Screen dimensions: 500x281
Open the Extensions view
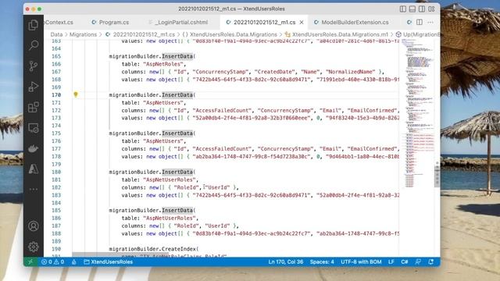click(x=33, y=107)
